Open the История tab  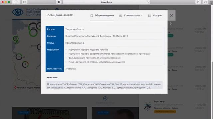[x=155, y=16]
